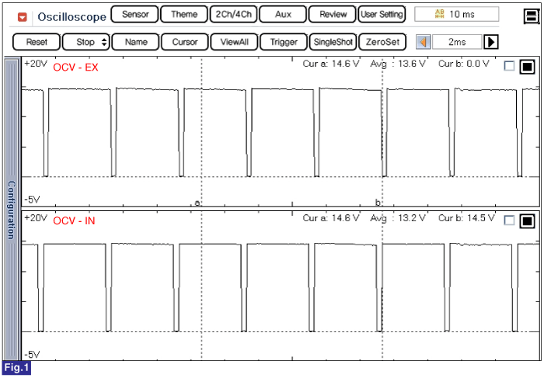Select the OCV - IN channel label
This screenshot has width=544, height=378.
point(74,221)
